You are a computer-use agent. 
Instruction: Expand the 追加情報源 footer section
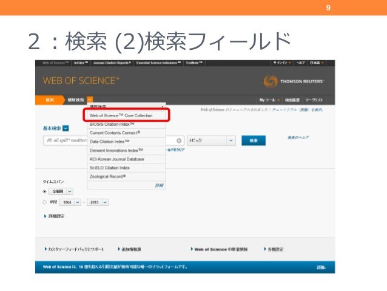tap(129, 249)
